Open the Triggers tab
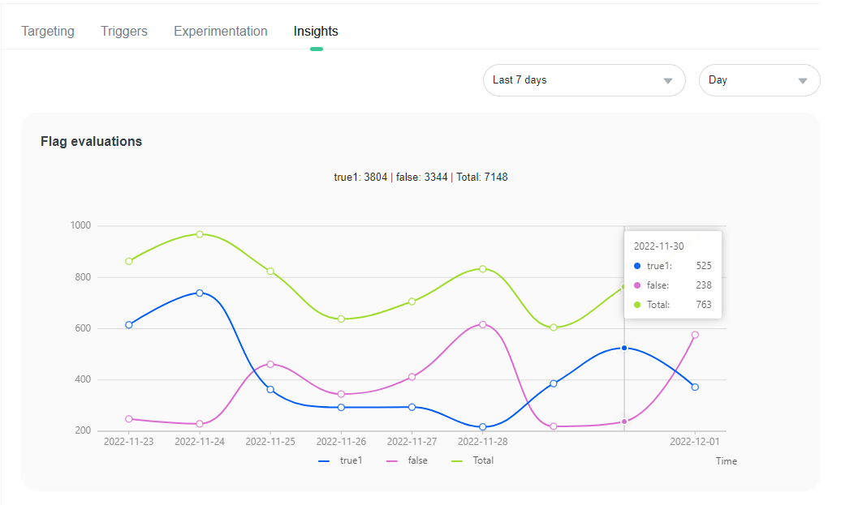 [124, 32]
